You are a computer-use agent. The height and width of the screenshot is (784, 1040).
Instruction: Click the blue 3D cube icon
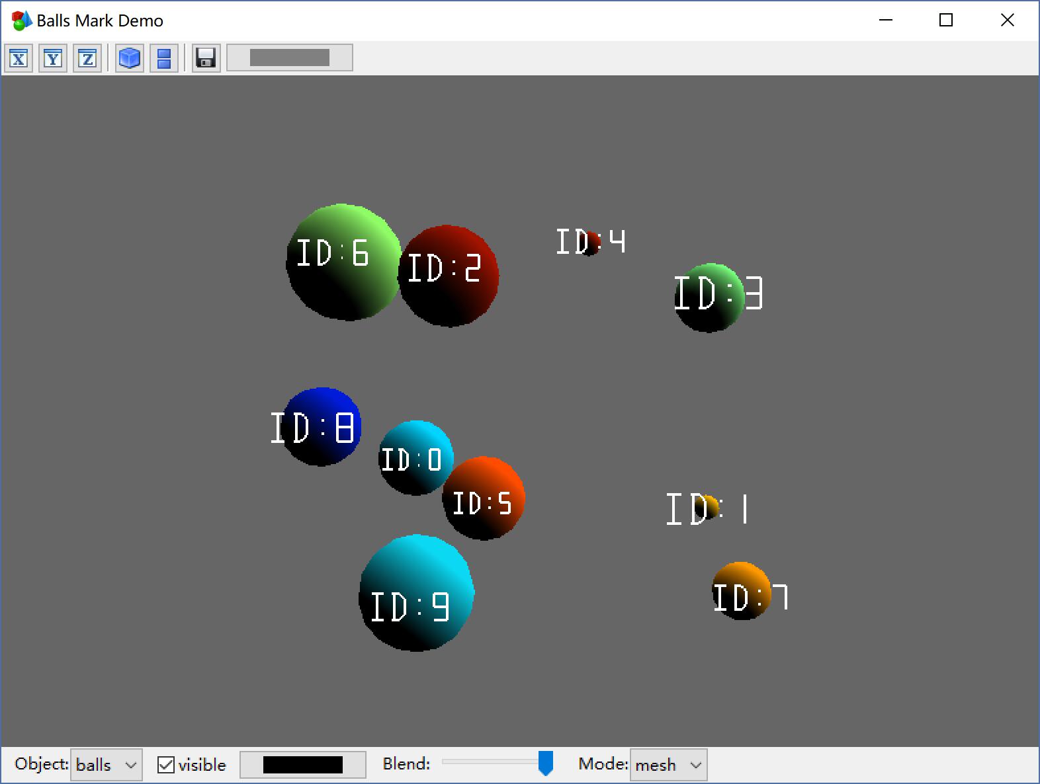coord(129,58)
